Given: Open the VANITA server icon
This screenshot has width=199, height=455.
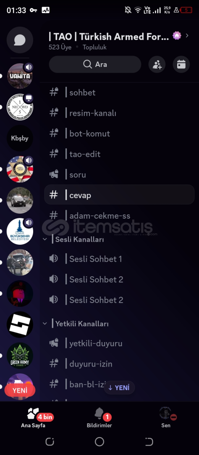Looking at the screenshot, I should tap(20, 76).
